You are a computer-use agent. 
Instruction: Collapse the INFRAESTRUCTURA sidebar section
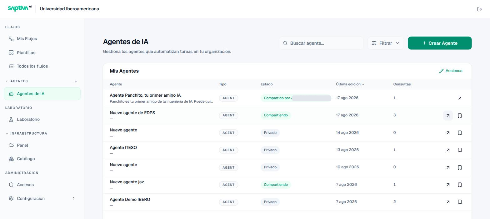pyautogui.click(x=7, y=134)
